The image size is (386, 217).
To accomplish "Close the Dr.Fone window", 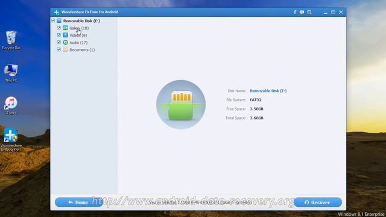I will click(341, 12).
